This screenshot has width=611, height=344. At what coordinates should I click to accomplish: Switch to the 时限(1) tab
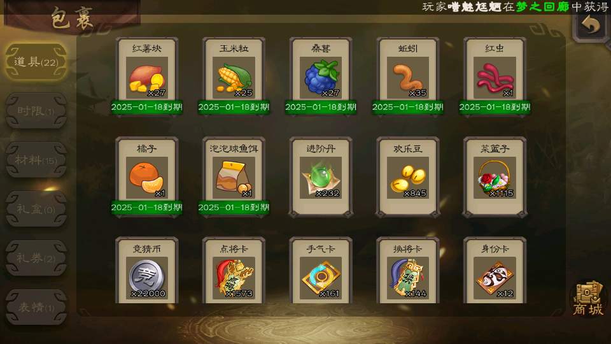(36, 111)
